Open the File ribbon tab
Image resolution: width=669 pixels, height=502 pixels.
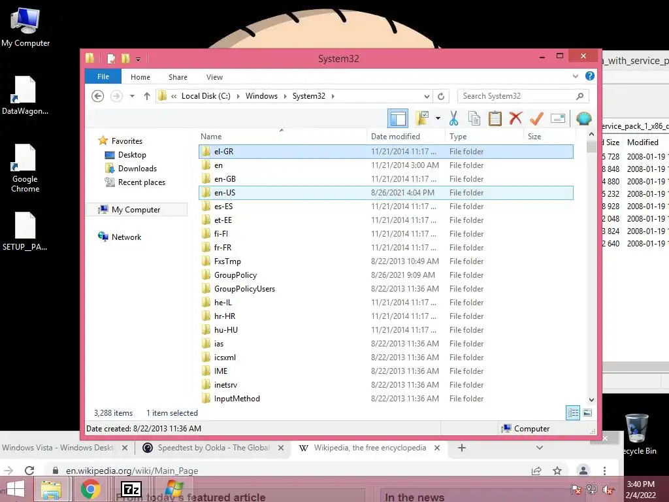103,77
